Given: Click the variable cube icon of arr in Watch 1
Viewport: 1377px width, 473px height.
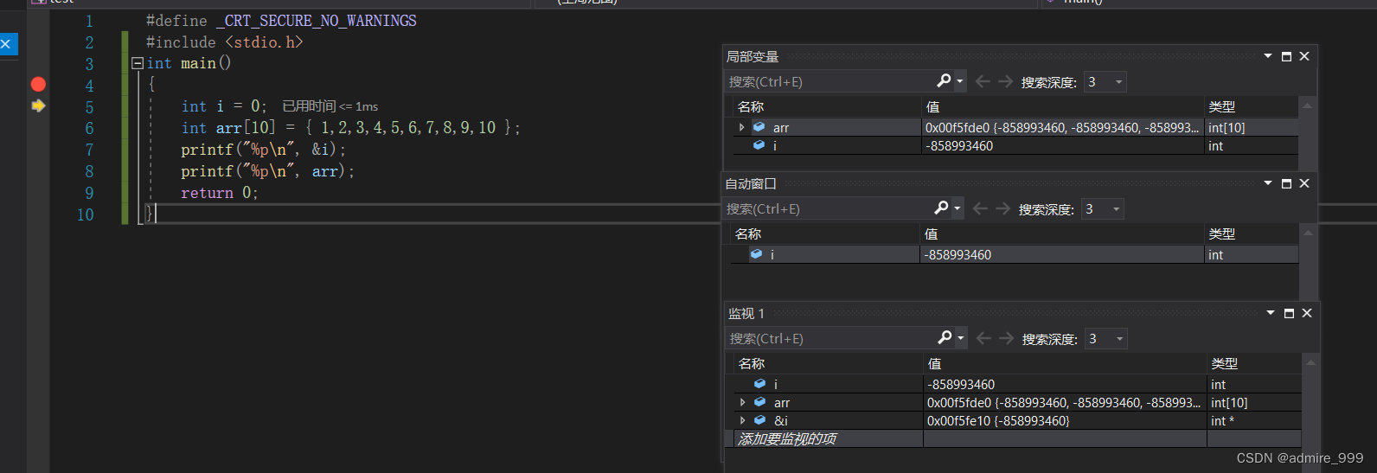Looking at the screenshot, I should [x=759, y=402].
